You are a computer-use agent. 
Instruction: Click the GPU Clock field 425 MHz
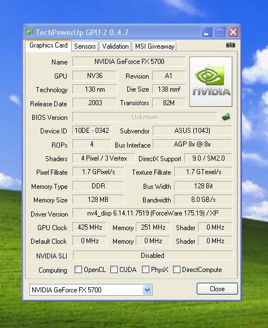[90, 227]
